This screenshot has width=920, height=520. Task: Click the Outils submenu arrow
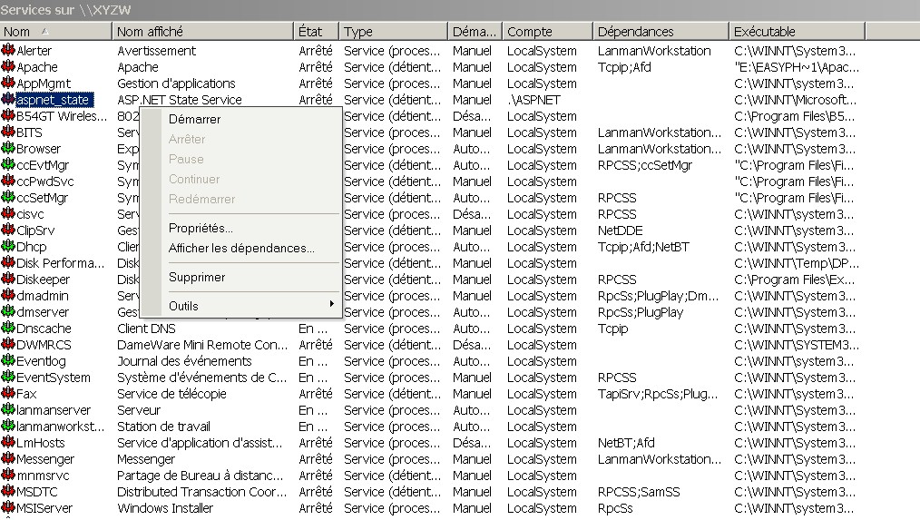pos(331,304)
